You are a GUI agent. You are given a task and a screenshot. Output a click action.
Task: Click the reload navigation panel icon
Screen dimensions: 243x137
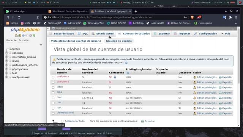(34, 35)
